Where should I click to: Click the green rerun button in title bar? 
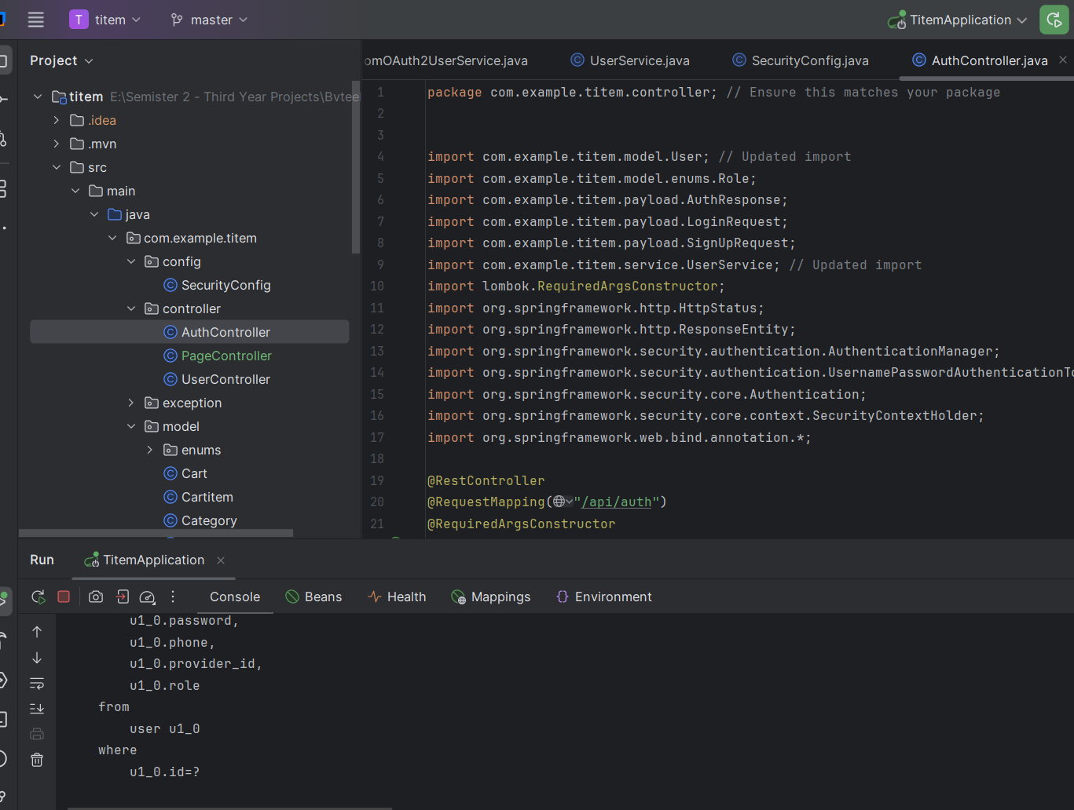1054,20
